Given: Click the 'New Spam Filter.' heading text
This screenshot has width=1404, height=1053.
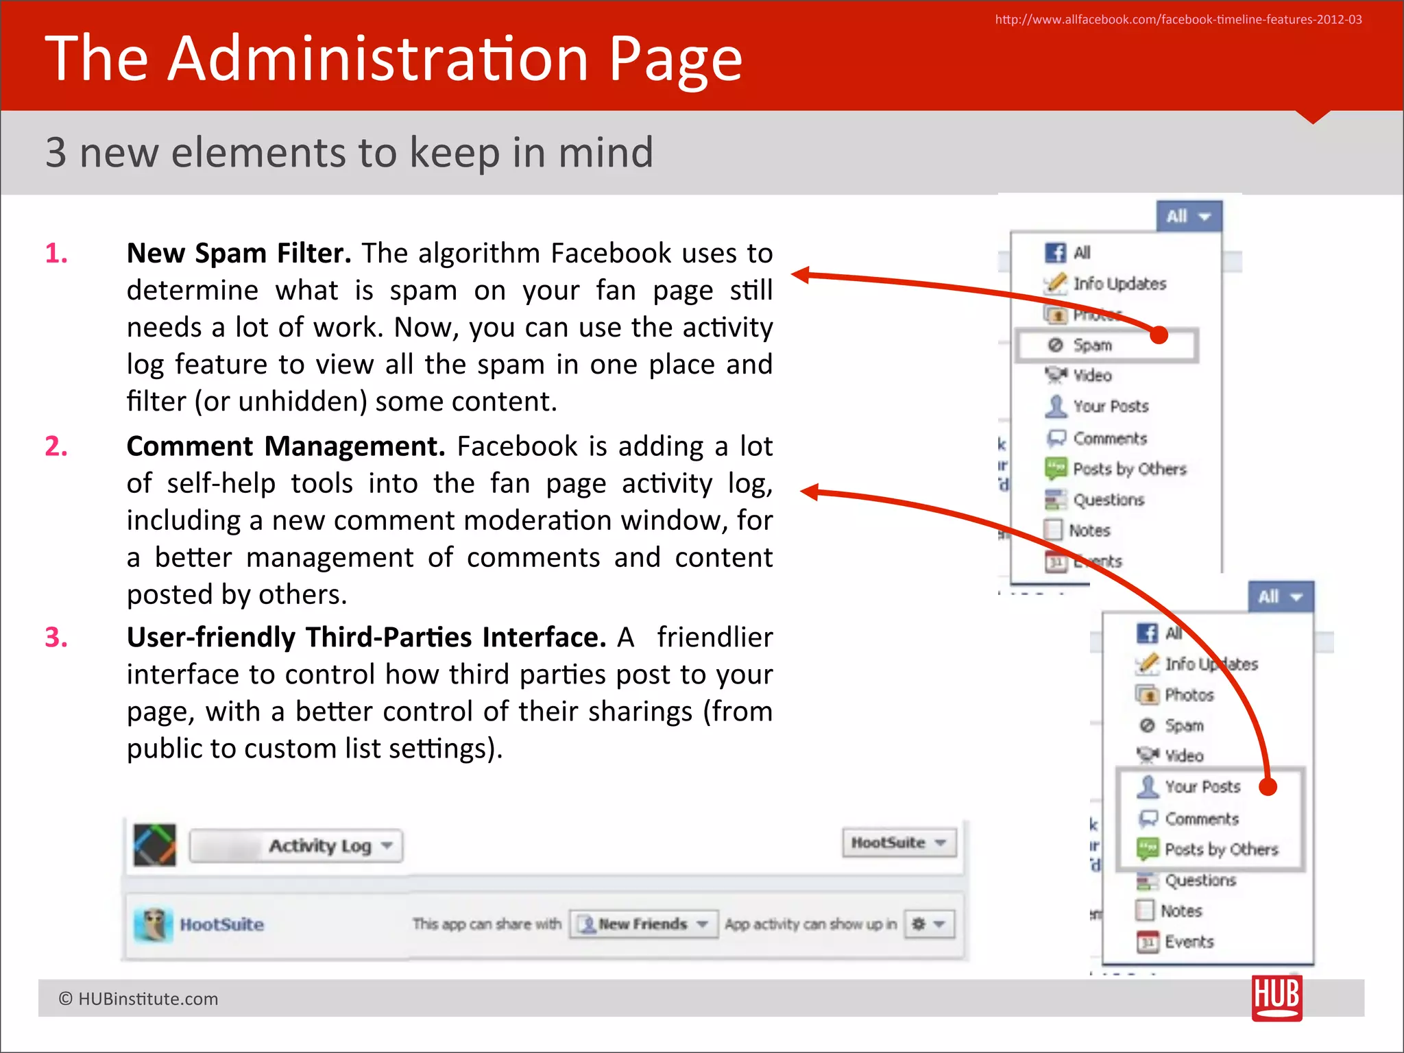Looking at the screenshot, I should 239,254.
